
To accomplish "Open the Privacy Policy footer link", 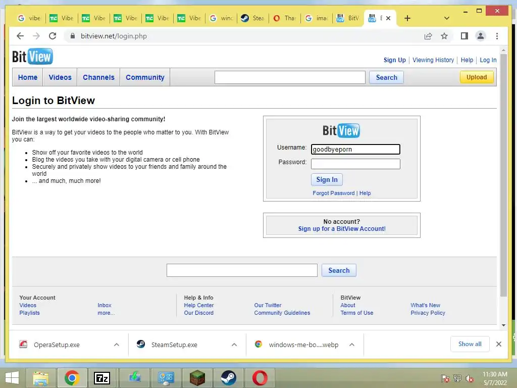I will coord(428,313).
